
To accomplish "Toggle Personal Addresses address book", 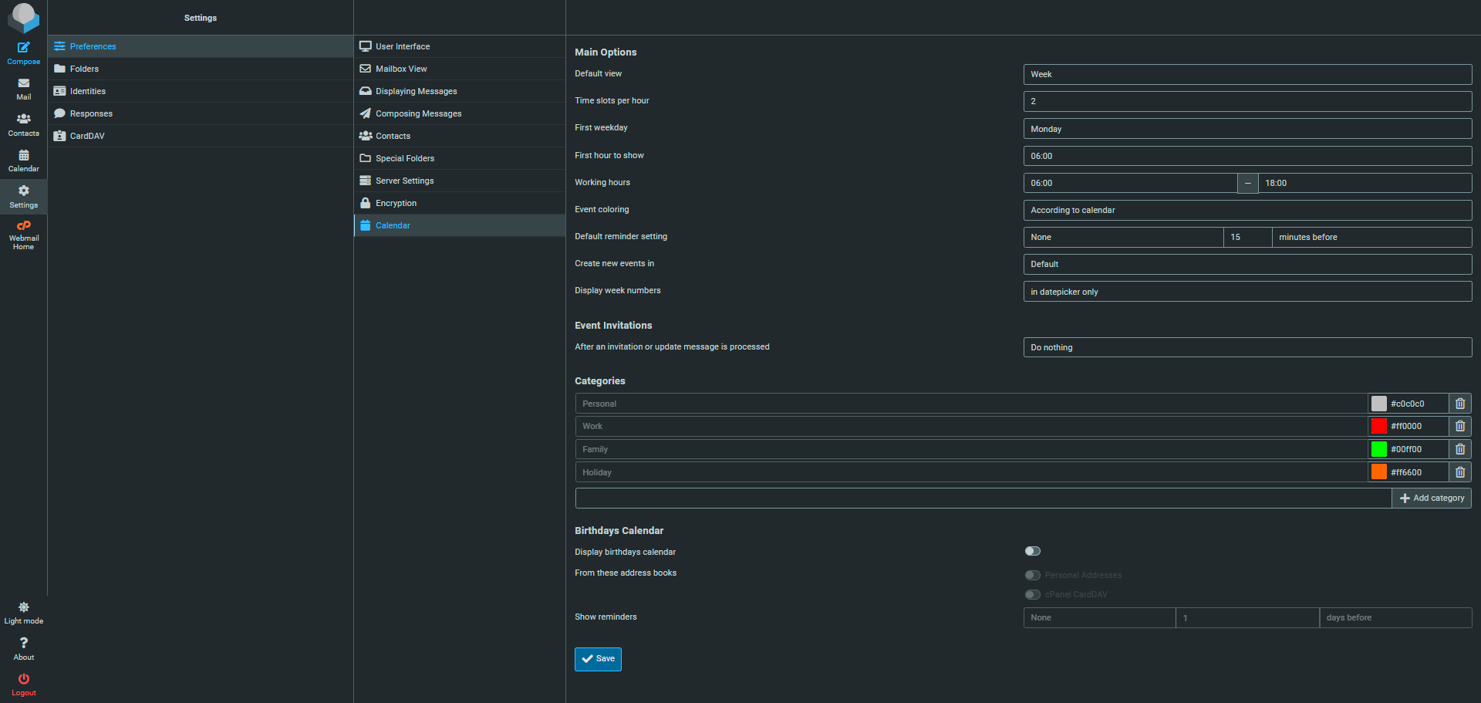I will click(x=1032, y=575).
